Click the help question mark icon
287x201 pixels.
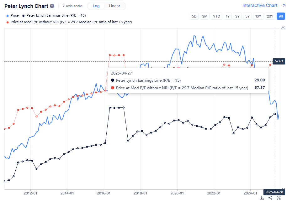coord(52,6)
